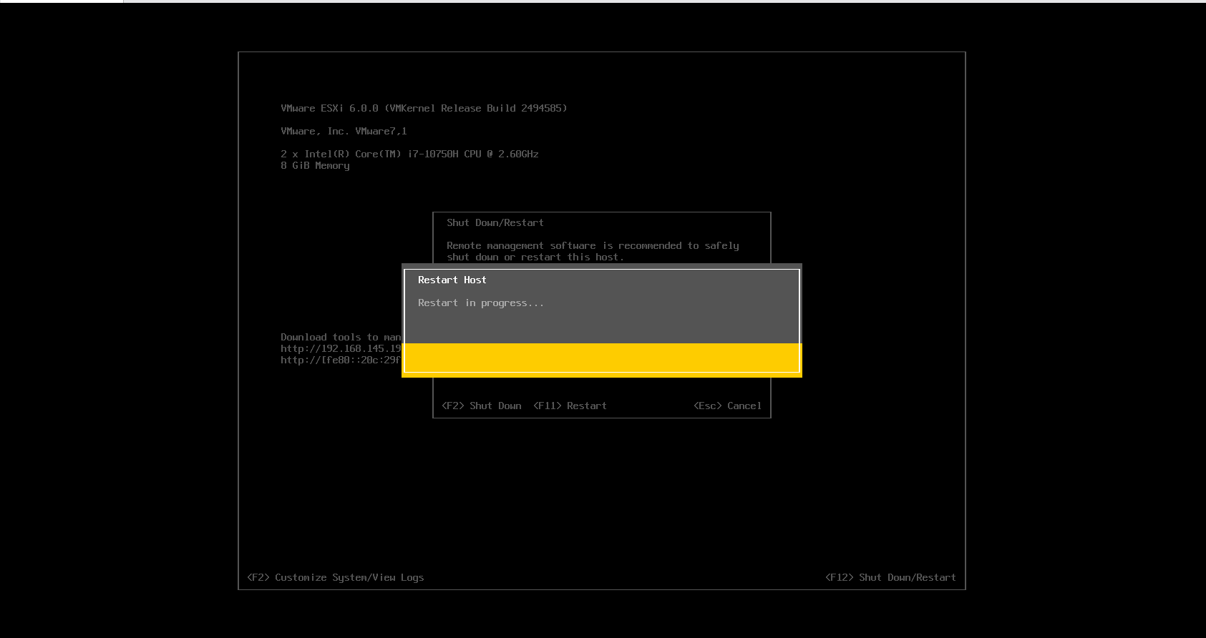The width and height of the screenshot is (1206, 638).
Task: Click the '8 GiB Memory' text
Action: click(315, 165)
